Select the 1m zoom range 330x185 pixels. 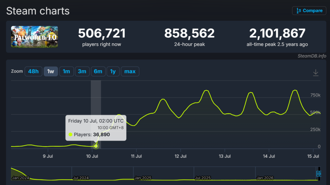tap(67, 71)
